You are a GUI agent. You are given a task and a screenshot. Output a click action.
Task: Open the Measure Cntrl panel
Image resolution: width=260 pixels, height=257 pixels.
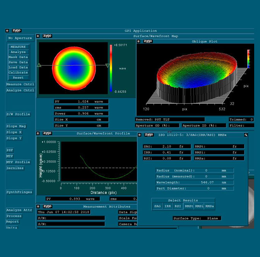click(x=20, y=84)
